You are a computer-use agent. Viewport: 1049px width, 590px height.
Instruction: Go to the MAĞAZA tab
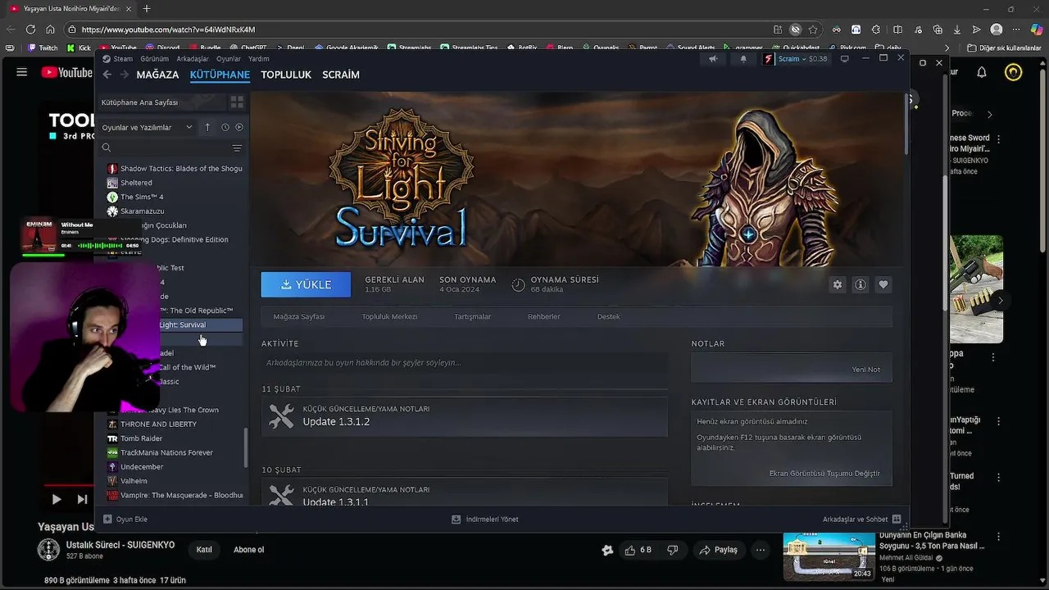(x=157, y=75)
